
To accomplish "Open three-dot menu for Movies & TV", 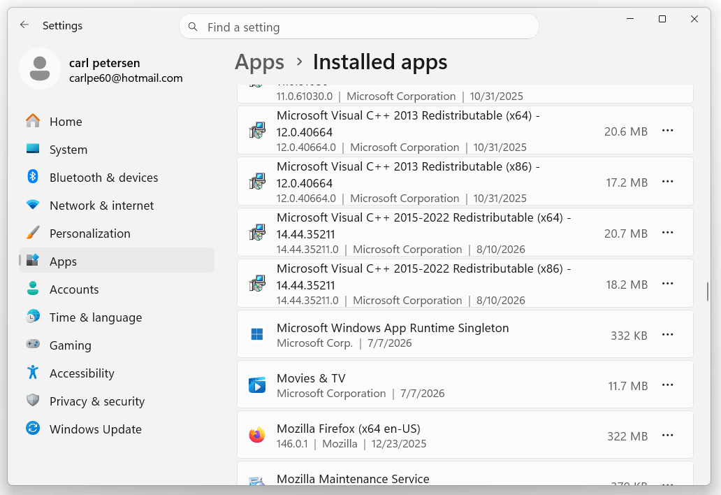I will tap(668, 385).
